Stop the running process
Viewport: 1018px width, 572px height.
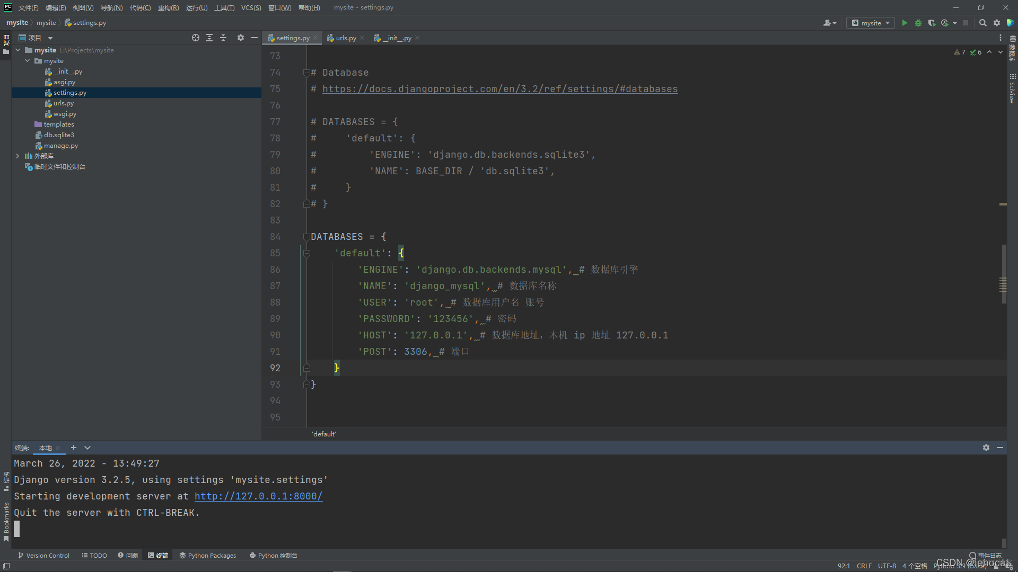966,23
